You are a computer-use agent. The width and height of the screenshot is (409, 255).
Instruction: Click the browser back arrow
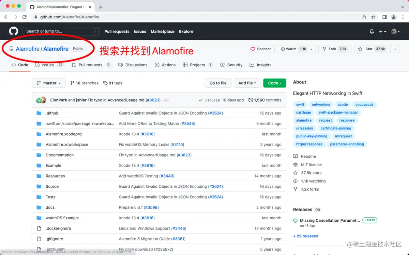click(x=6, y=17)
